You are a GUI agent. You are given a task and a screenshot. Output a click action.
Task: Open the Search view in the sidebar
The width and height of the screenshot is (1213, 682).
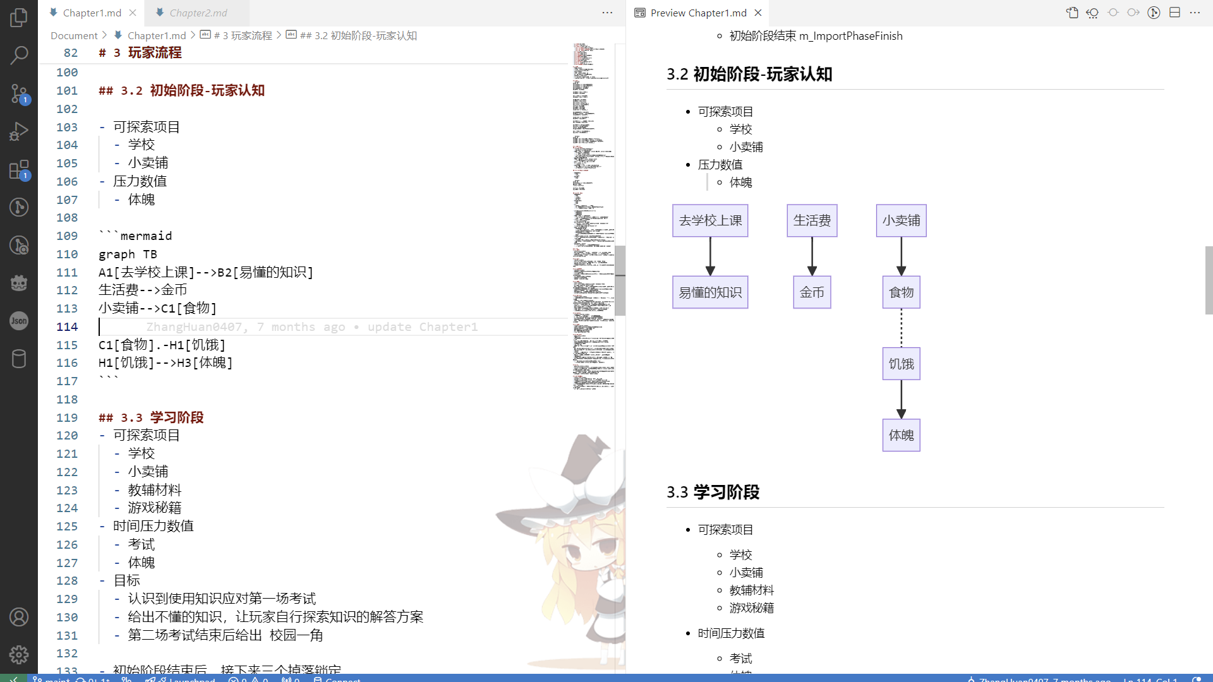point(19,55)
